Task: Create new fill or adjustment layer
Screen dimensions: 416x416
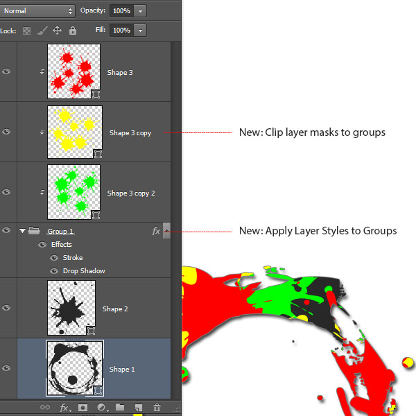Action: (x=101, y=408)
